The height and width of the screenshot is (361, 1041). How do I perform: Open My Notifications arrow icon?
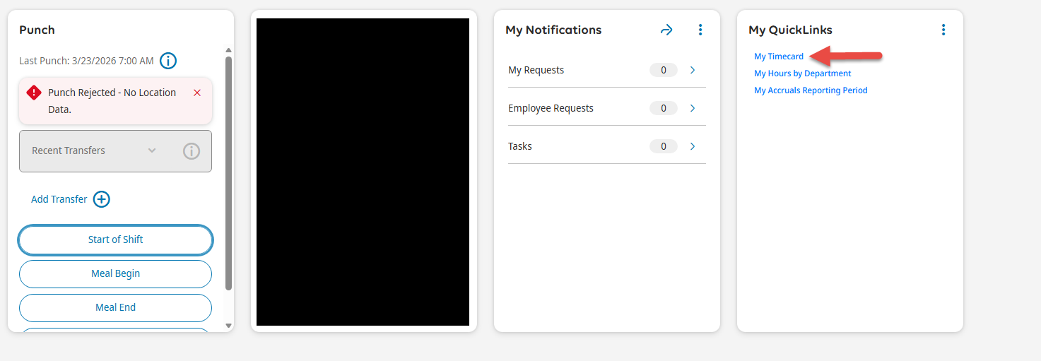pyautogui.click(x=666, y=30)
